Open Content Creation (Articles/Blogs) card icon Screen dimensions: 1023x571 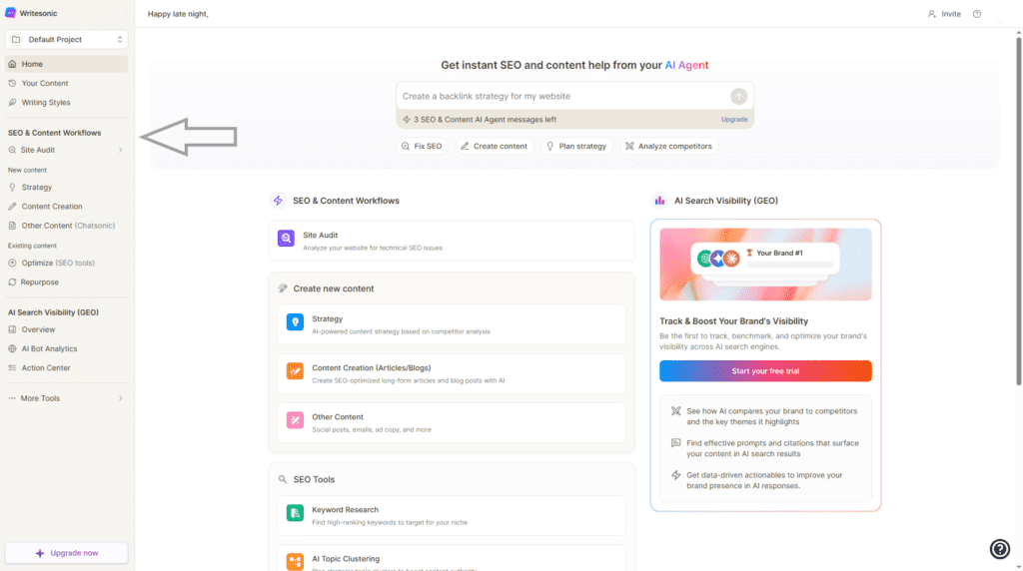click(x=295, y=371)
